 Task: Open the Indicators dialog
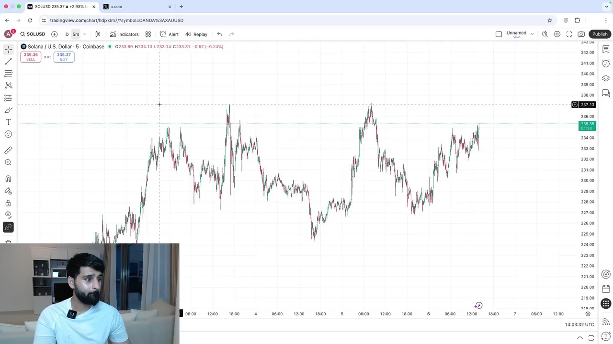124,34
